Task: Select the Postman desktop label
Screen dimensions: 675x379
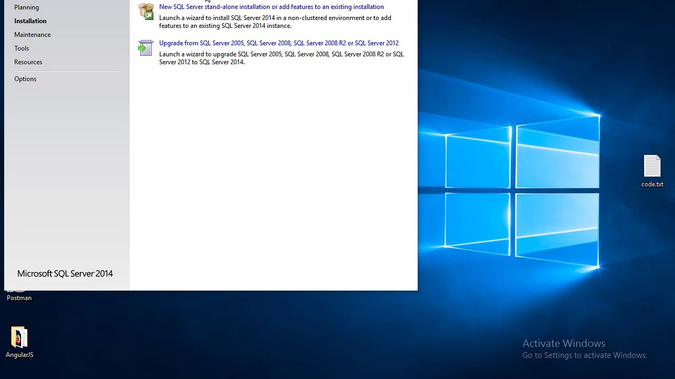Action: [x=19, y=298]
